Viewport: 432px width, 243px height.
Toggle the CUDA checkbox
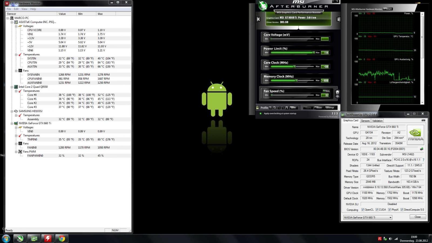pos(377,210)
